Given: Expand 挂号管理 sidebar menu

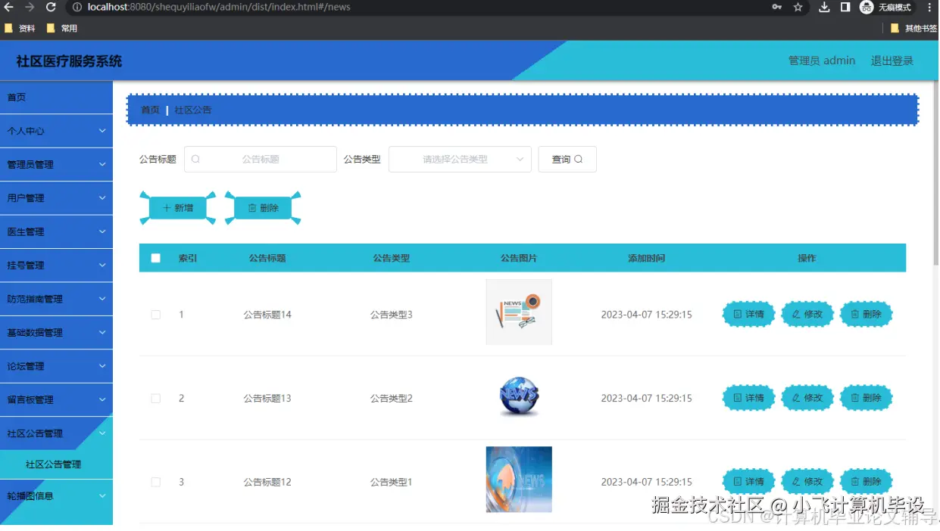Looking at the screenshot, I should pos(56,265).
